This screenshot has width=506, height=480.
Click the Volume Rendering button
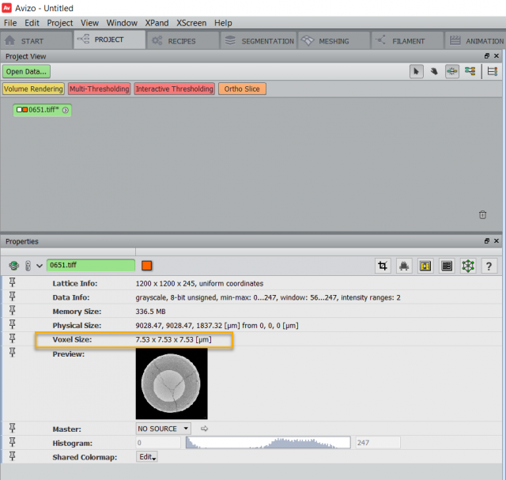pyautogui.click(x=33, y=89)
